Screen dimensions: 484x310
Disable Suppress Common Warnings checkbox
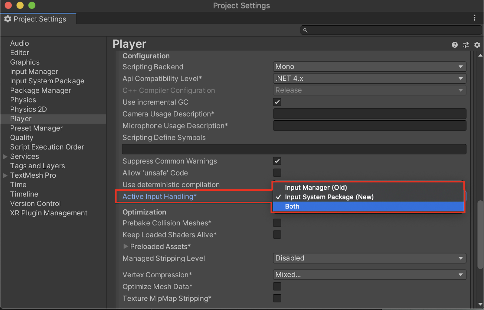click(x=277, y=161)
